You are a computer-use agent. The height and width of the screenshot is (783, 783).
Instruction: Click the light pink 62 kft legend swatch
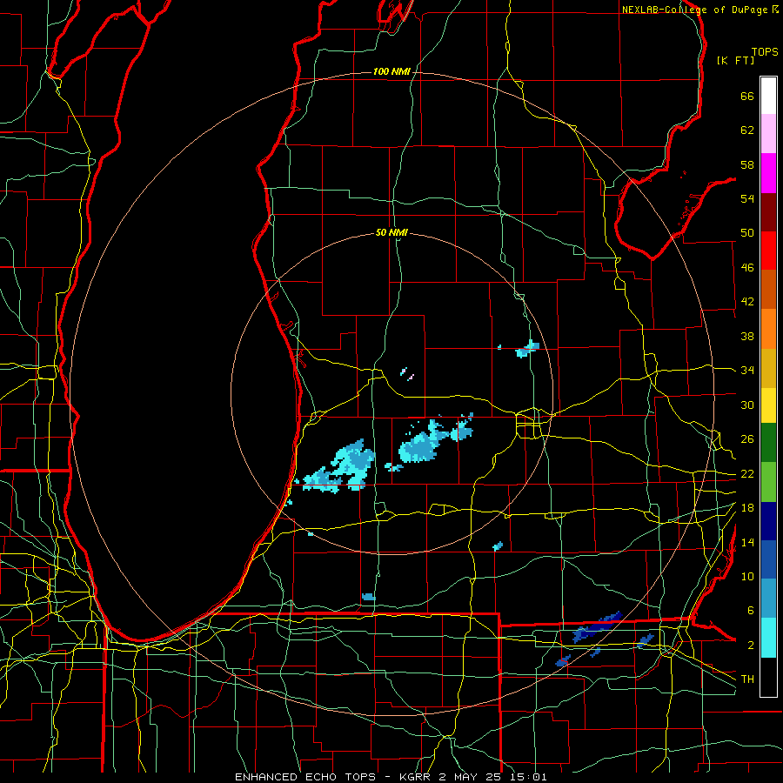click(768, 134)
